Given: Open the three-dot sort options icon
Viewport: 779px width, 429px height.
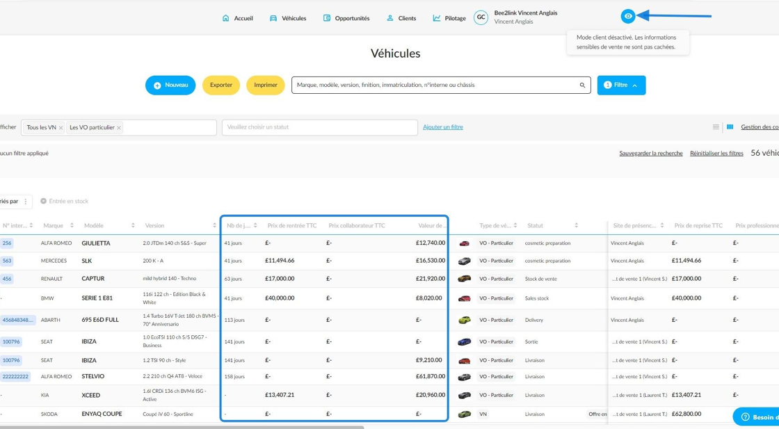Looking at the screenshot, I should tap(26, 202).
